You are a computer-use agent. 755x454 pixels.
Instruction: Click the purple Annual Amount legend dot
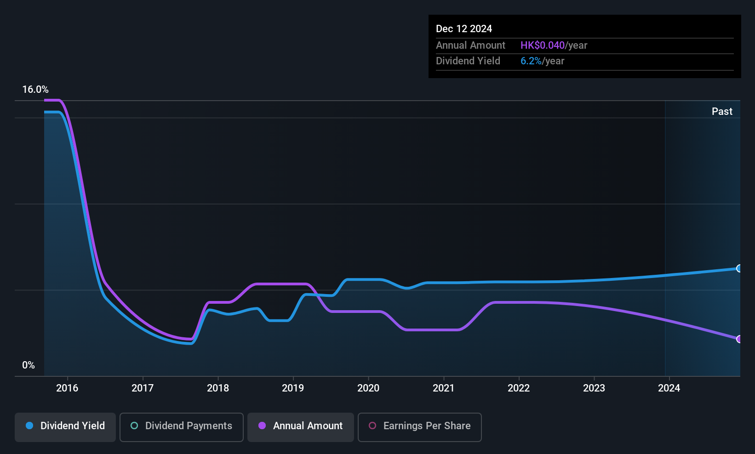262,426
